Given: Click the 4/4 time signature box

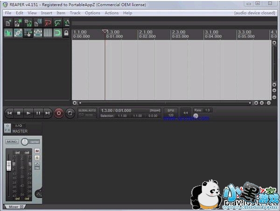Looking at the screenshot, I should pyautogui.click(x=186, y=113).
